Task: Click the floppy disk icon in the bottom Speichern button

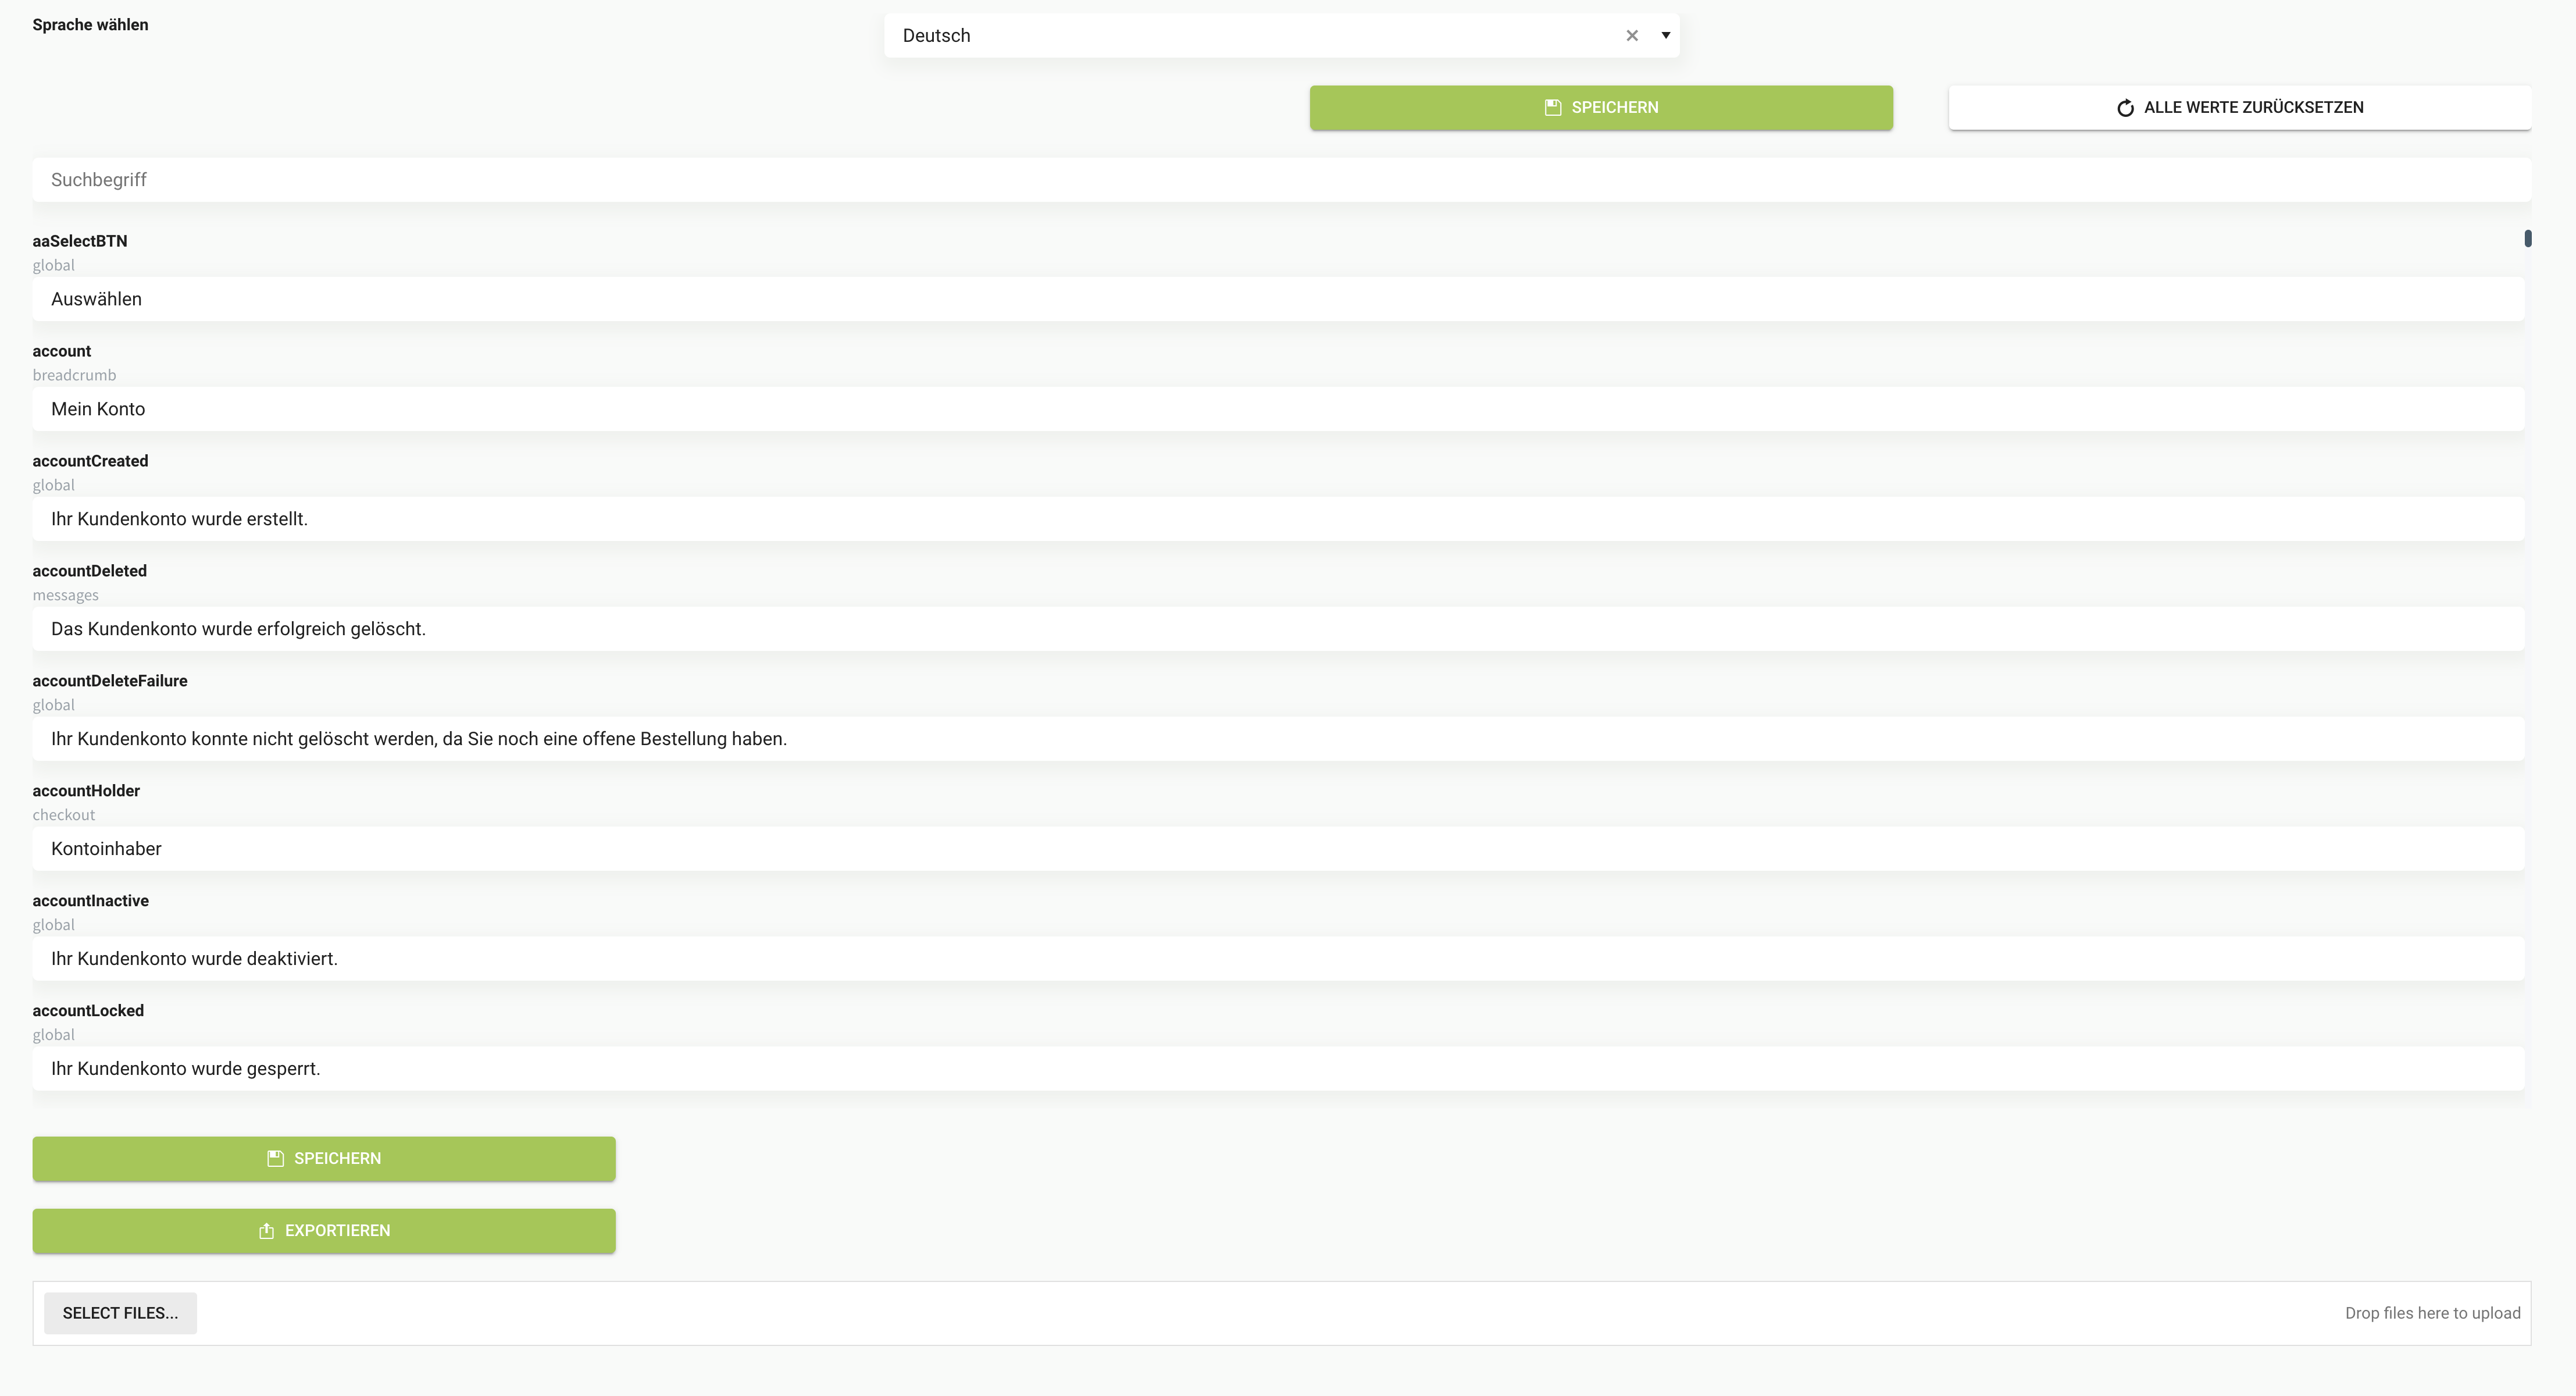Action: click(x=276, y=1159)
